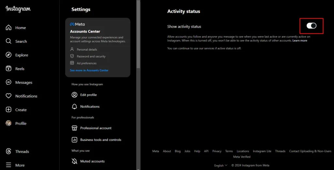Click the What you see section label

tap(81, 151)
